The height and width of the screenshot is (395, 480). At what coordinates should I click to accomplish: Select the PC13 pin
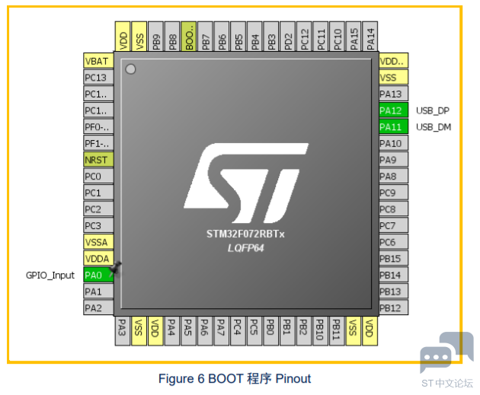click(98, 78)
